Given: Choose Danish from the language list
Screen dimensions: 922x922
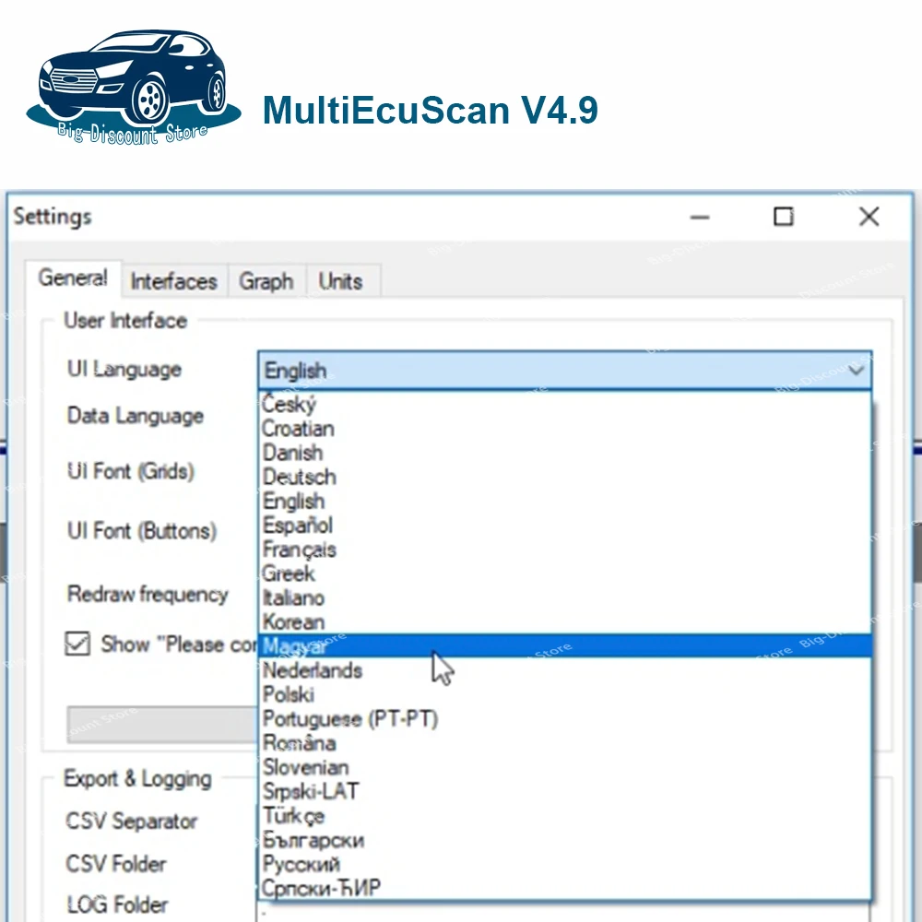Looking at the screenshot, I should click(x=564, y=453).
